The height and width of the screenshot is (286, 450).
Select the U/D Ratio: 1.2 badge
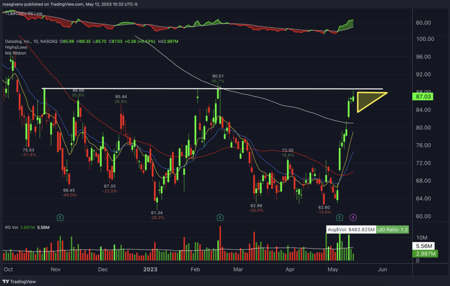[x=392, y=229]
